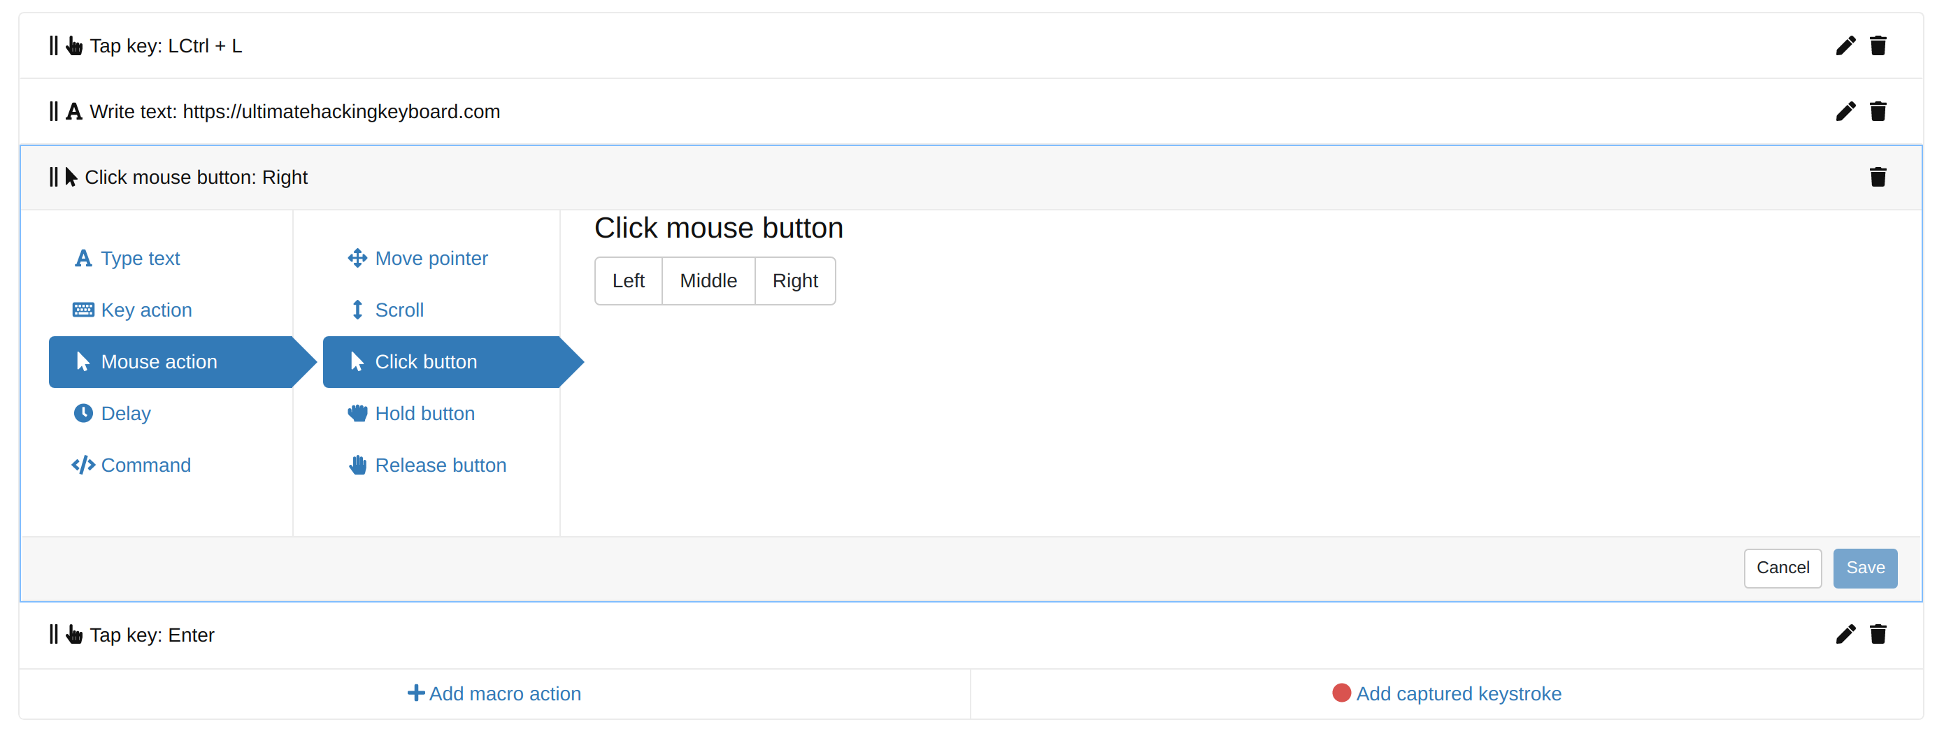Add a new macro action
The width and height of the screenshot is (1944, 743).
pos(494,693)
